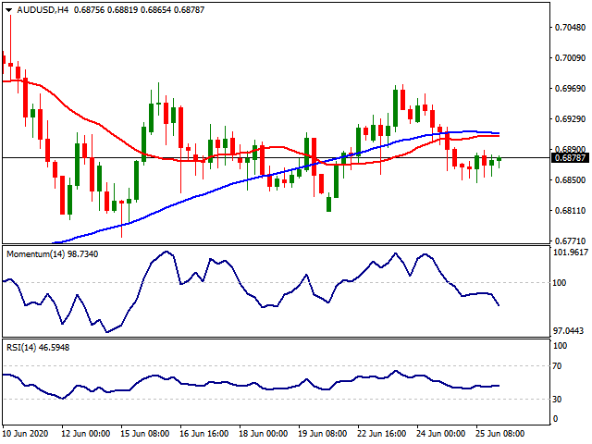The height and width of the screenshot is (444, 592).
Task: Select the Momentum lower scale value 97.0443
Action: [x=568, y=331]
